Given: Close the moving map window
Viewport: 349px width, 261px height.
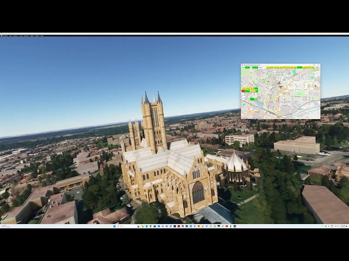Looking at the screenshot, I should pos(318,65).
